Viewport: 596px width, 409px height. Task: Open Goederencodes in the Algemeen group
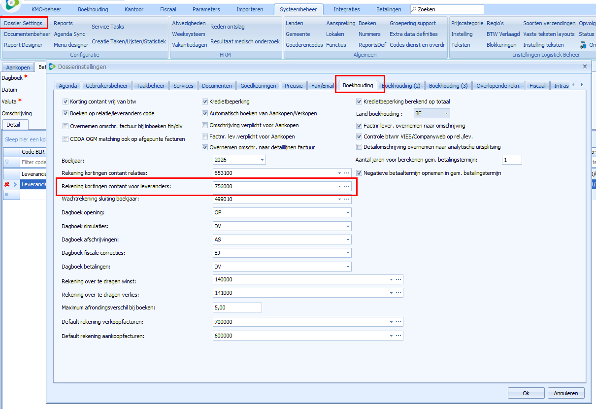pos(304,45)
